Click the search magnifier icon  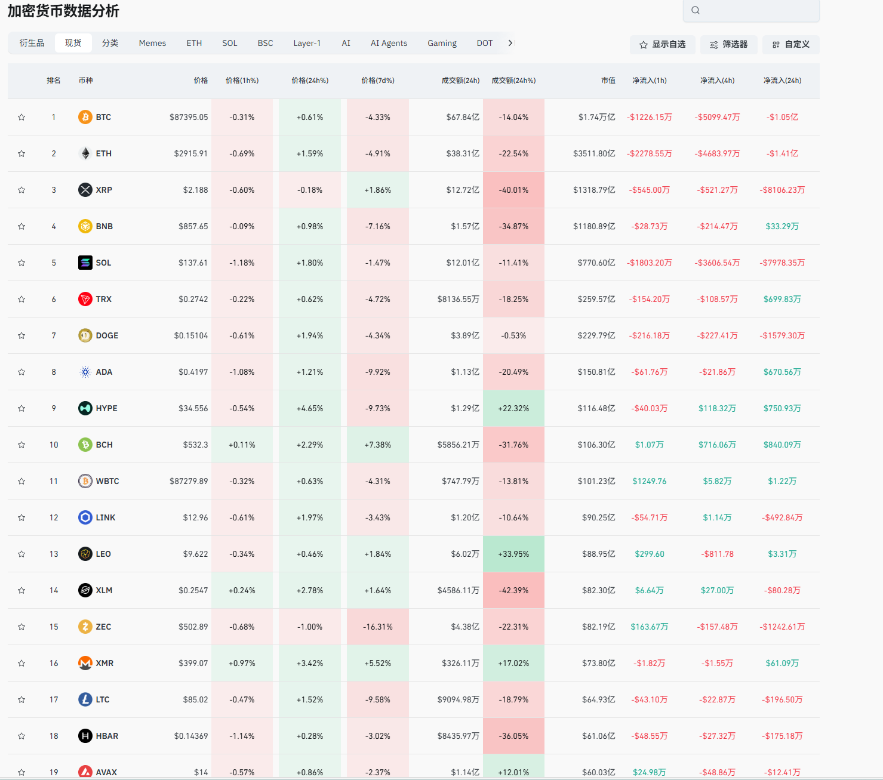pos(696,10)
